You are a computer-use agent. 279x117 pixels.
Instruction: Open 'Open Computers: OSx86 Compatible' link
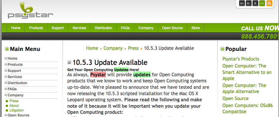click(x=248, y=109)
